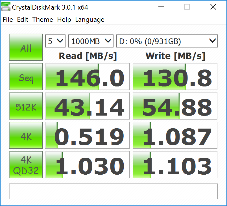Start the 4K QD32 benchmark test
This screenshot has height=206, width=227.
[26, 165]
